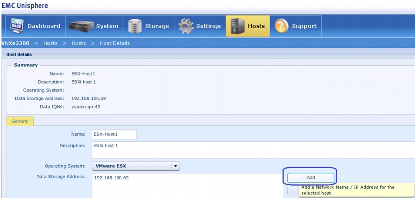Click in the Description text area

coord(254,150)
